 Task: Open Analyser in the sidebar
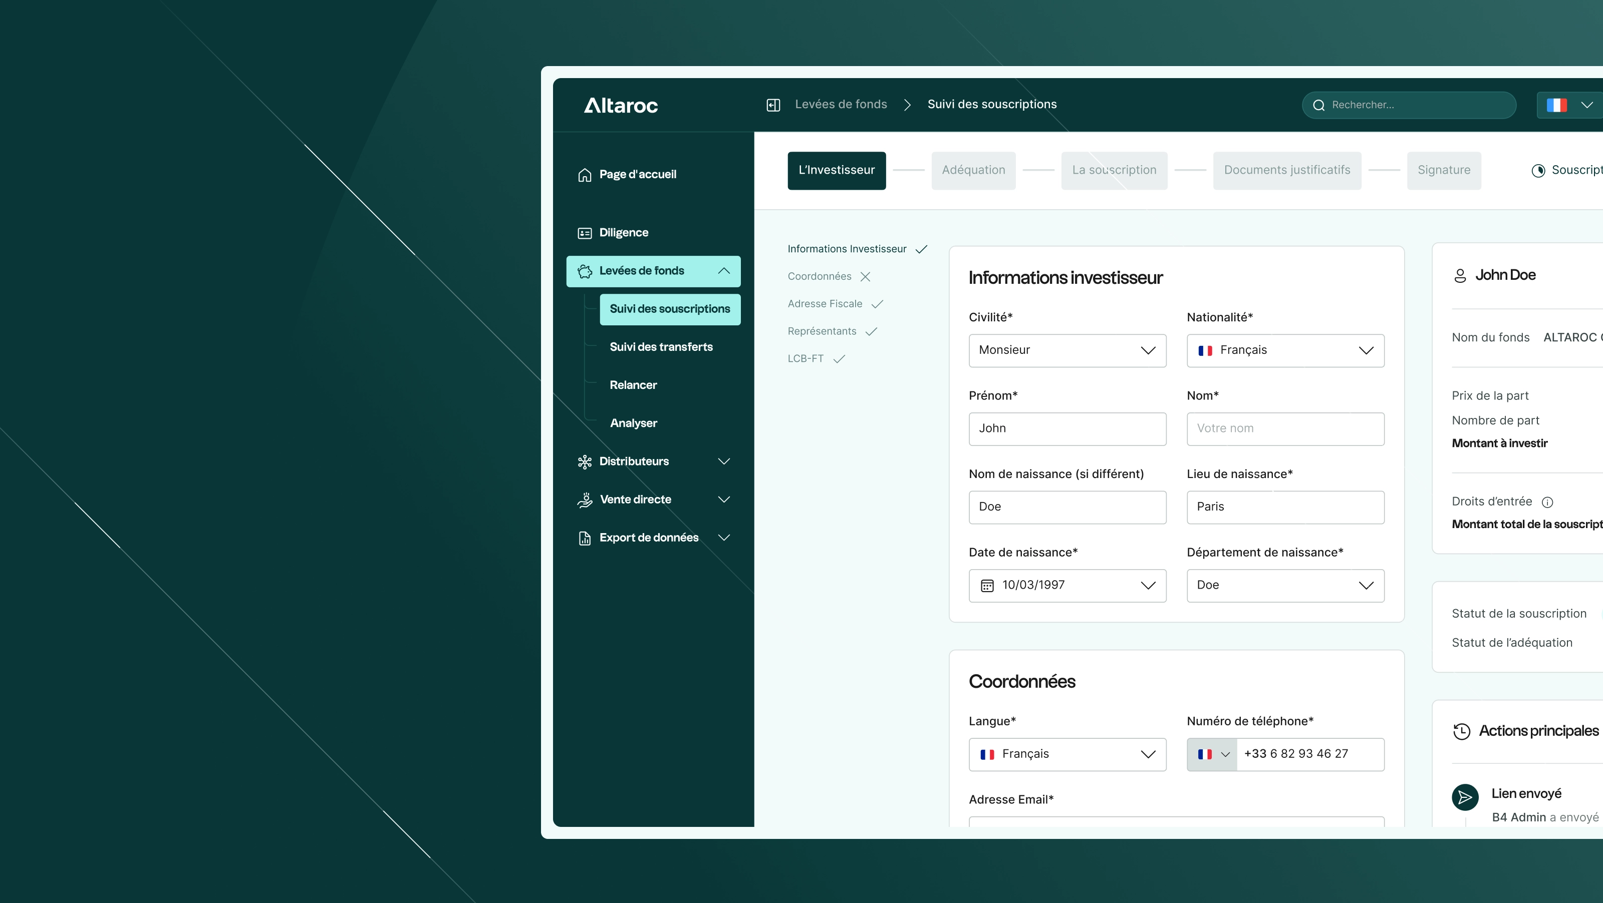coord(634,423)
